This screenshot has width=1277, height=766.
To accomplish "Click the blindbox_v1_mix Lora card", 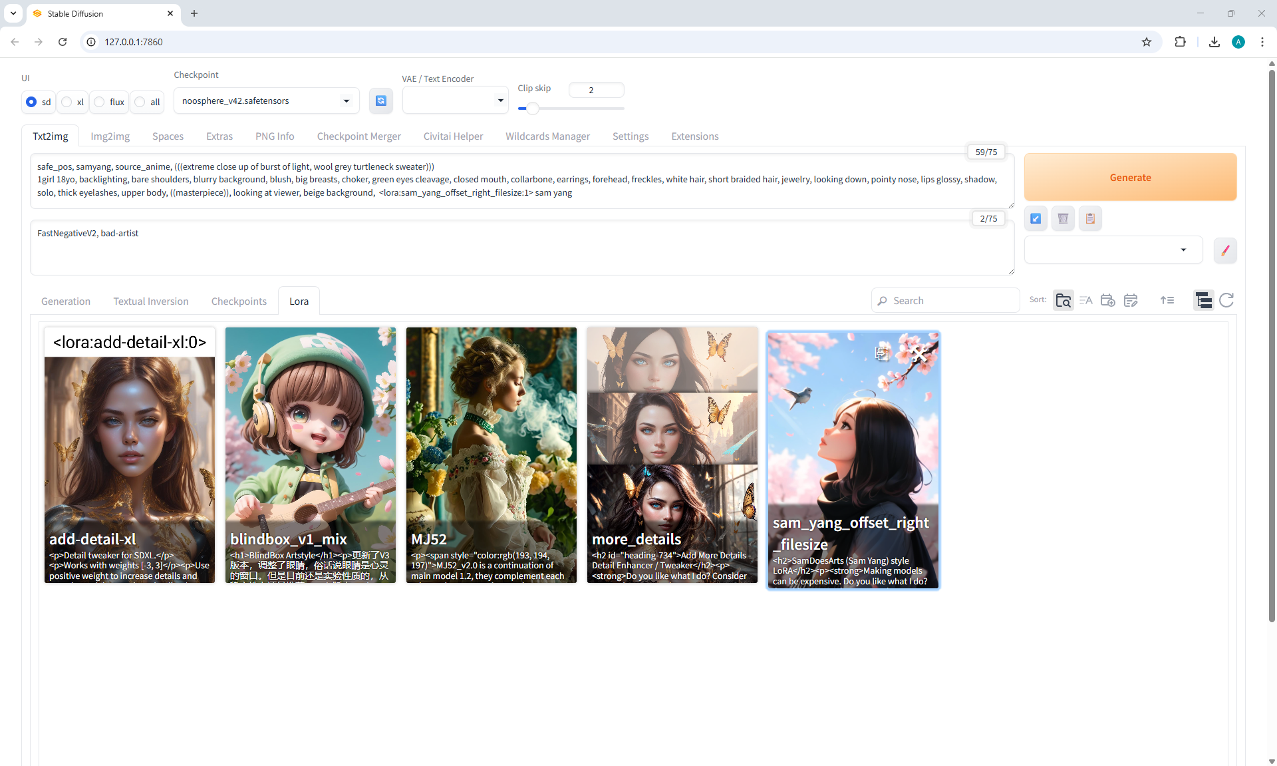I will click(x=311, y=455).
